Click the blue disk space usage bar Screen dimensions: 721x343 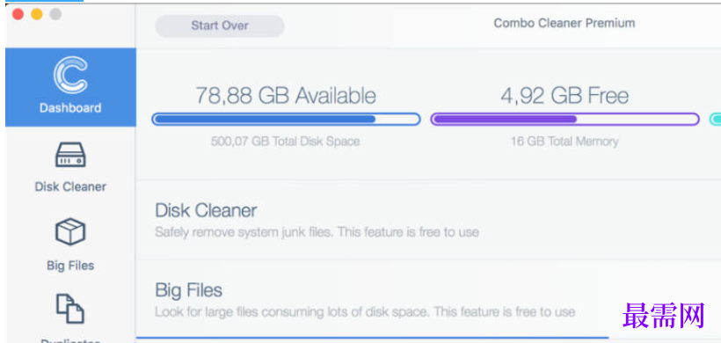(286, 120)
